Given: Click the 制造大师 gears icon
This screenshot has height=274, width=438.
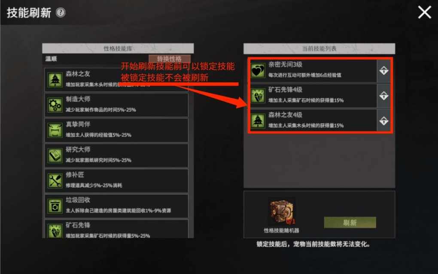Looking at the screenshot, I should [x=55, y=105].
